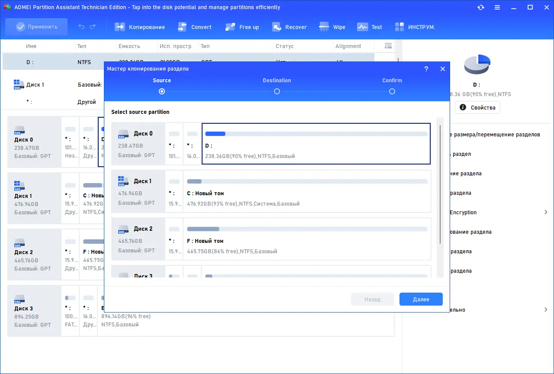Expand the Дополнительно options chevron

(546, 310)
